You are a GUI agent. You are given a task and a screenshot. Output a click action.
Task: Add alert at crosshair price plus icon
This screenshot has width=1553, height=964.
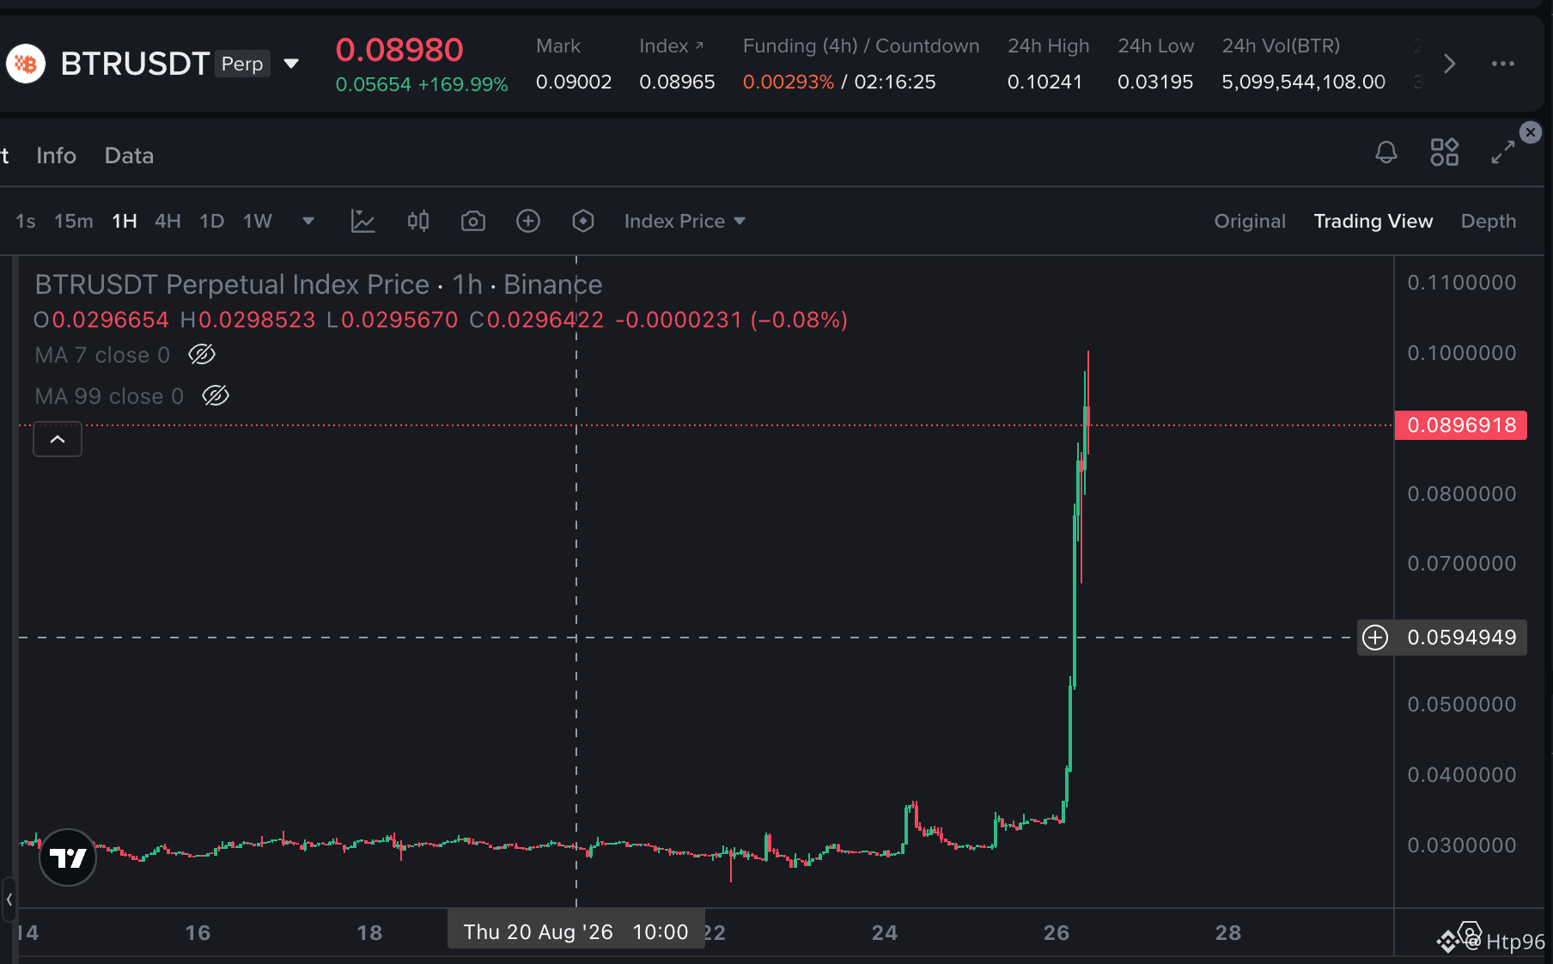point(1375,638)
